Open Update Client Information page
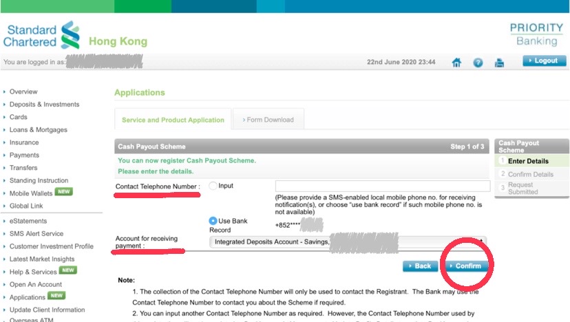Image resolution: width=570 pixels, height=322 pixels. [x=47, y=310]
